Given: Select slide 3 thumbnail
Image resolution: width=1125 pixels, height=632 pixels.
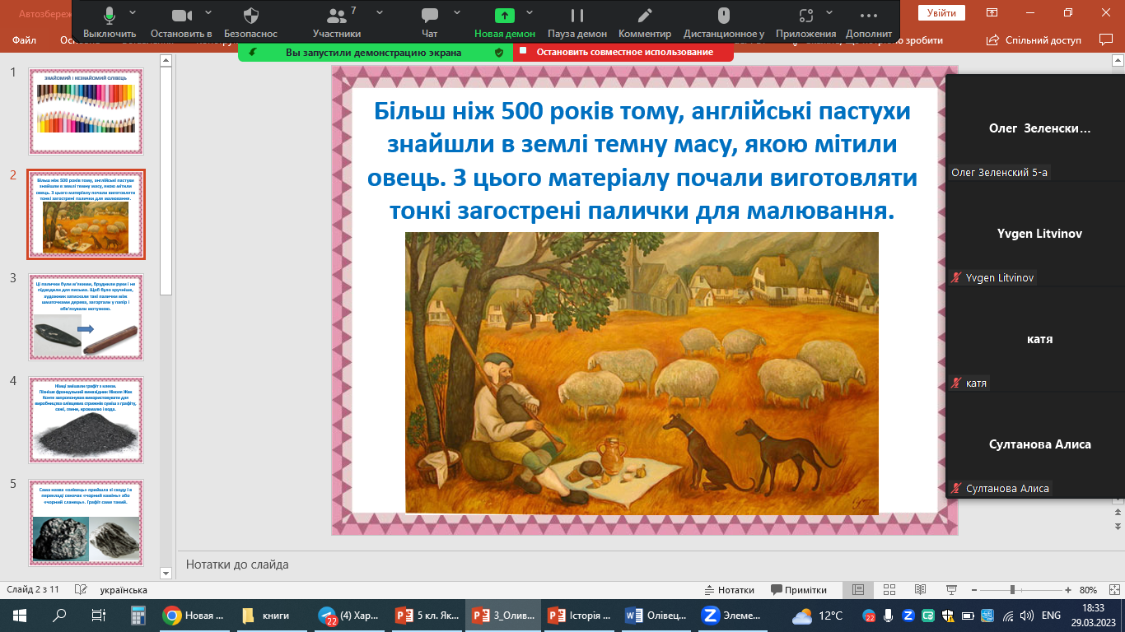Looking at the screenshot, I should point(86,318).
